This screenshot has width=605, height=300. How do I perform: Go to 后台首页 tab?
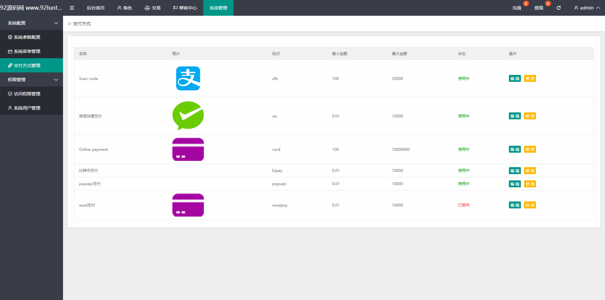[x=96, y=8]
